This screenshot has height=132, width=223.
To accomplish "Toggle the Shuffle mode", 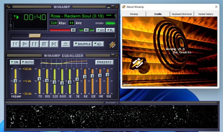I will pyautogui.click(x=83, y=44).
